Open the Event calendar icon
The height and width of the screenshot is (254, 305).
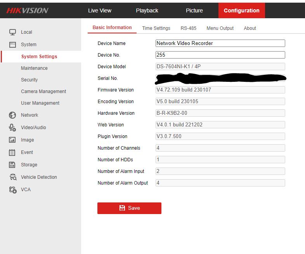click(x=12, y=152)
